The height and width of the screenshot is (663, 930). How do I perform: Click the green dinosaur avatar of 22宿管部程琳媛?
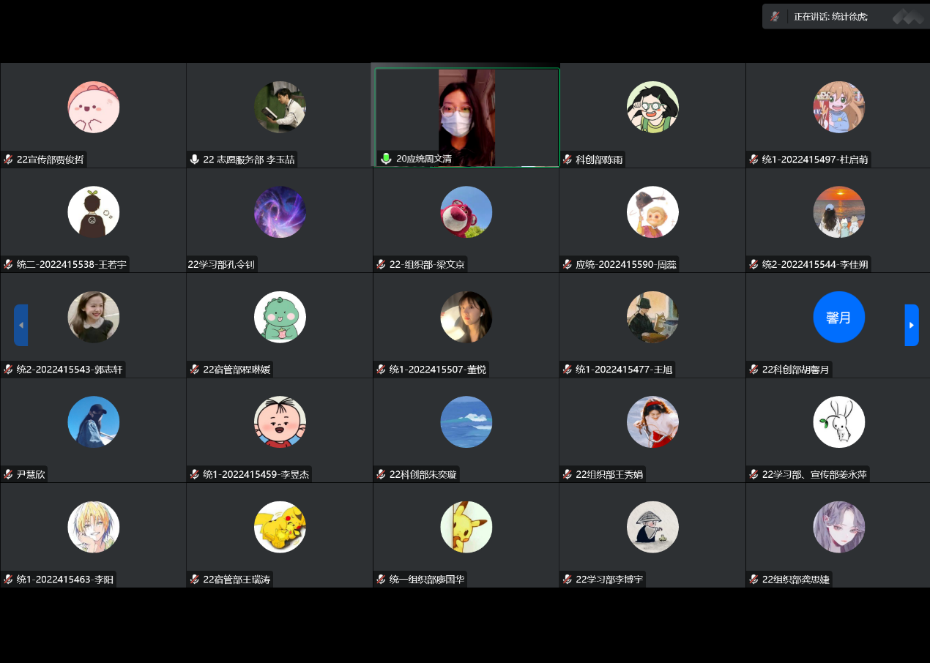(280, 317)
